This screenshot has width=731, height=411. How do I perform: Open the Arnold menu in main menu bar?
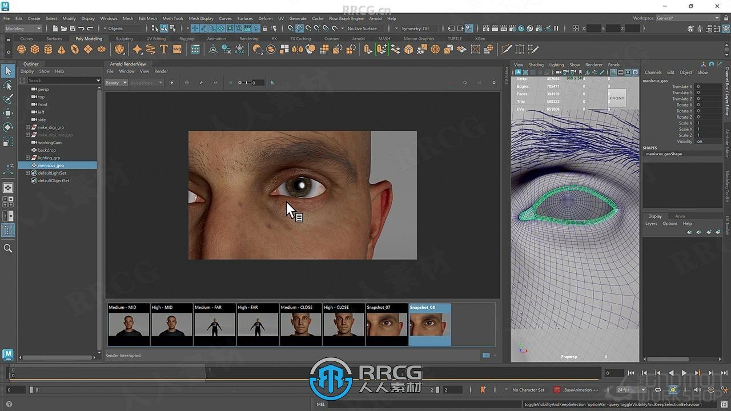pos(375,18)
